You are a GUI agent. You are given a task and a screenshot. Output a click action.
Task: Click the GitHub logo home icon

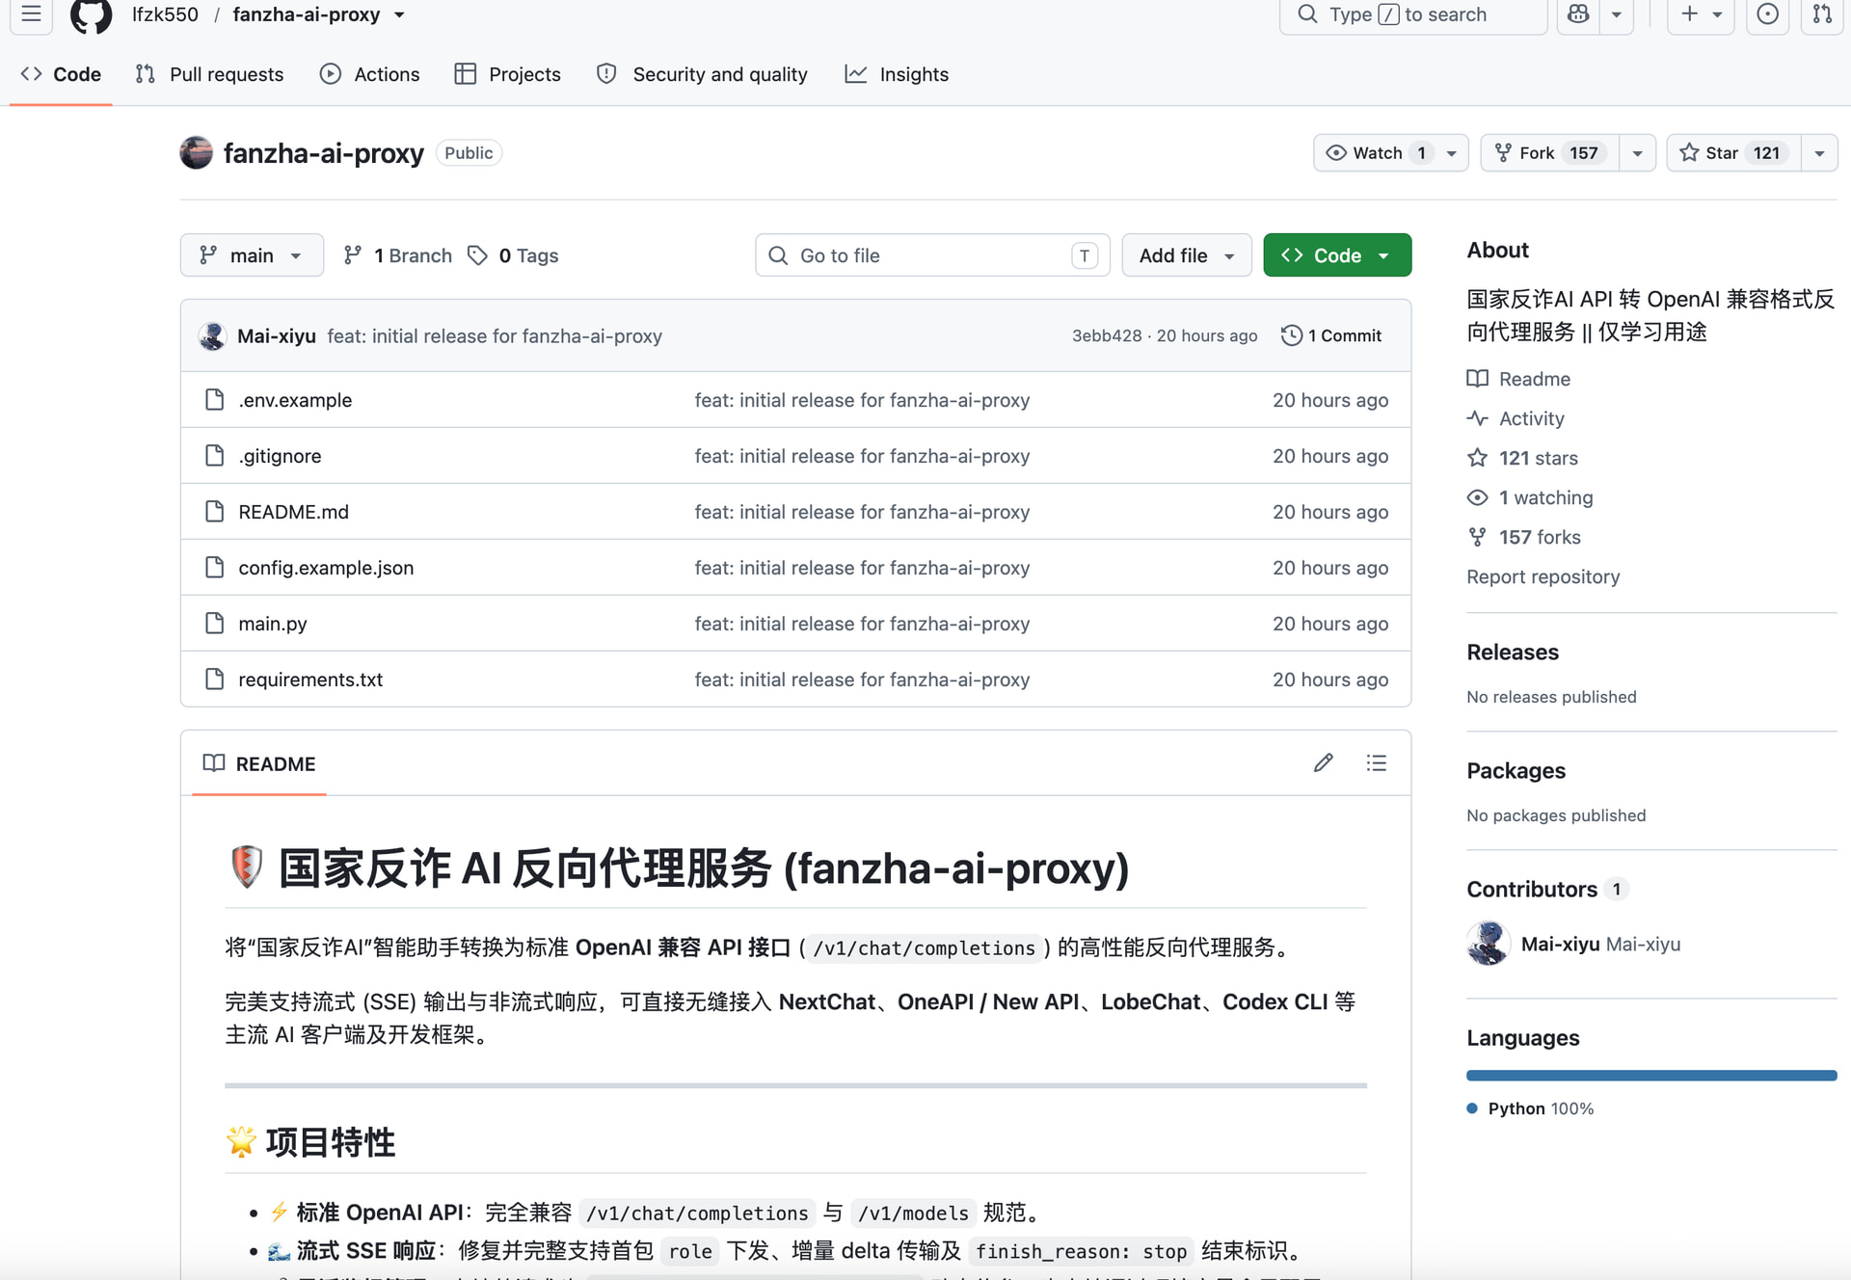pos(92,14)
